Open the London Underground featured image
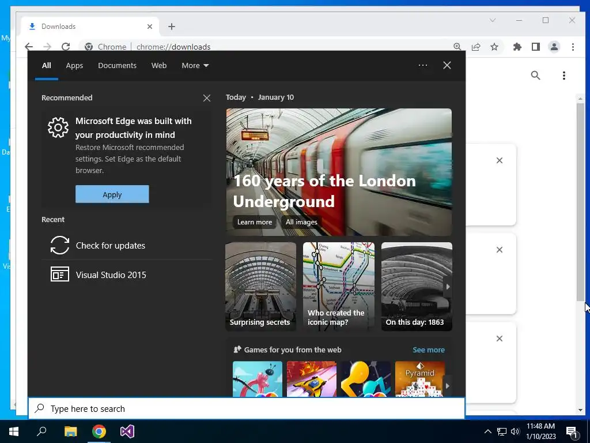 click(339, 172)
